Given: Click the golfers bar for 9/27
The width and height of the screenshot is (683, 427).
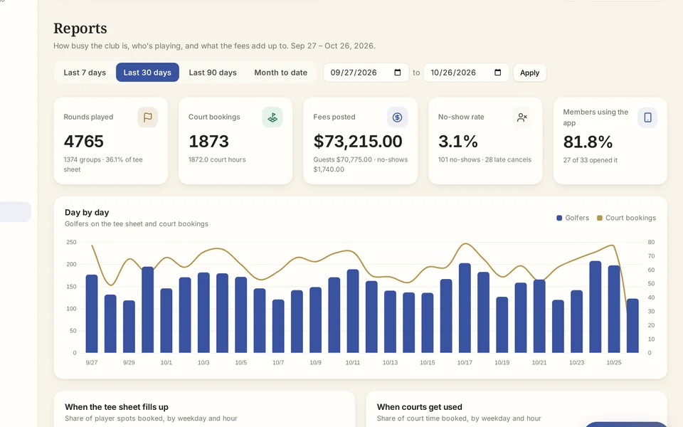Looking at the screenshot, I should (92, 314).
